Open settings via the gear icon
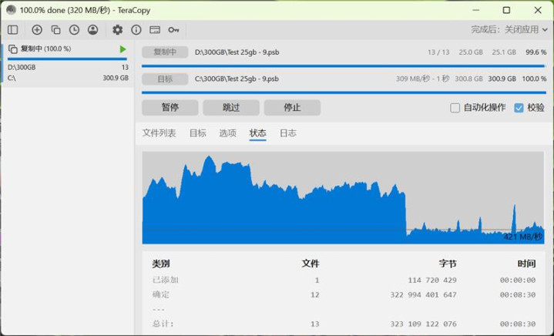The image size is (554, 336). pyautogui.click(x=117, y=30)
